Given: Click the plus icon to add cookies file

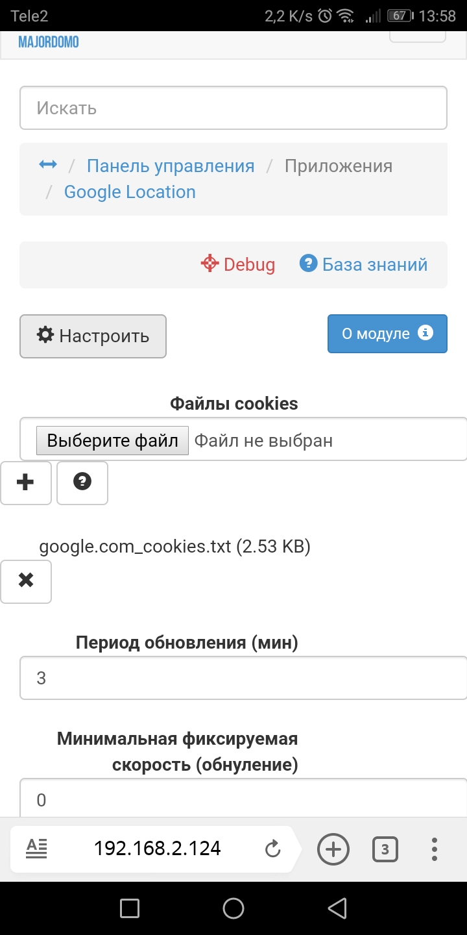Looking at the screenshot, I should [x=25, y=482].
